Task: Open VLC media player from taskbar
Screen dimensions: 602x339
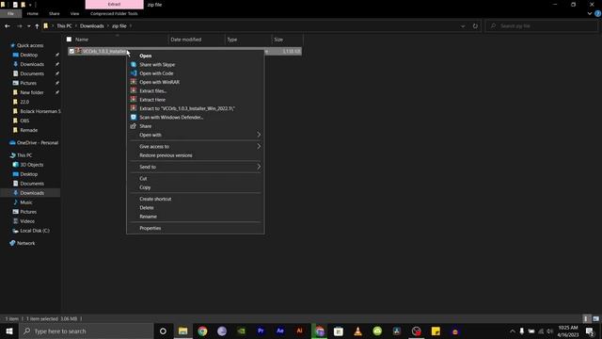Action: point(357,331)
